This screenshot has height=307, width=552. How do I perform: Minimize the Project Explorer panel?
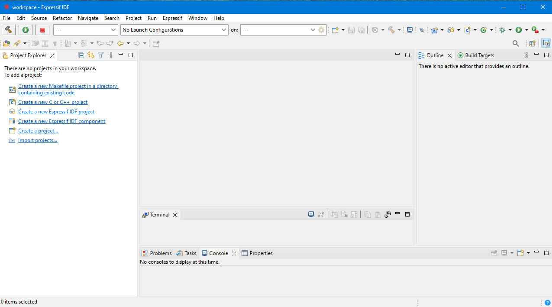[x=121, y=55]
